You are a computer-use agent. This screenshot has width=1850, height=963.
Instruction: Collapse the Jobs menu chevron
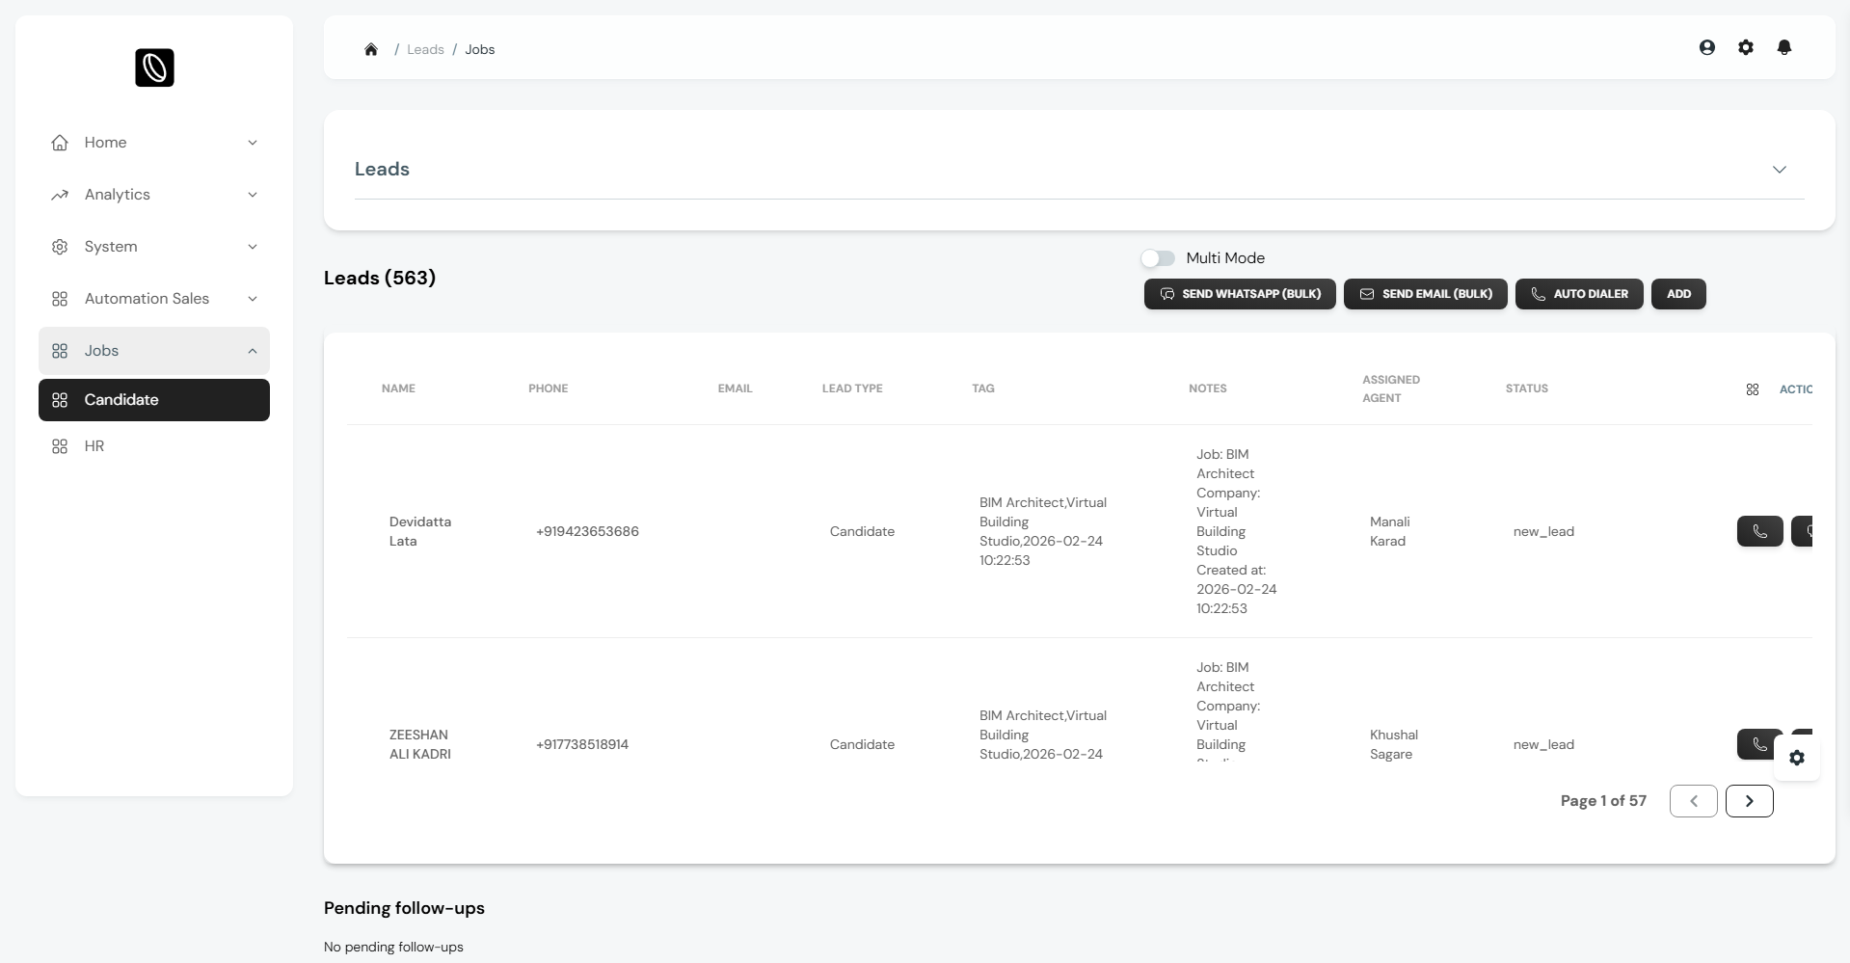pyautogui.click(x=253, y=351)
